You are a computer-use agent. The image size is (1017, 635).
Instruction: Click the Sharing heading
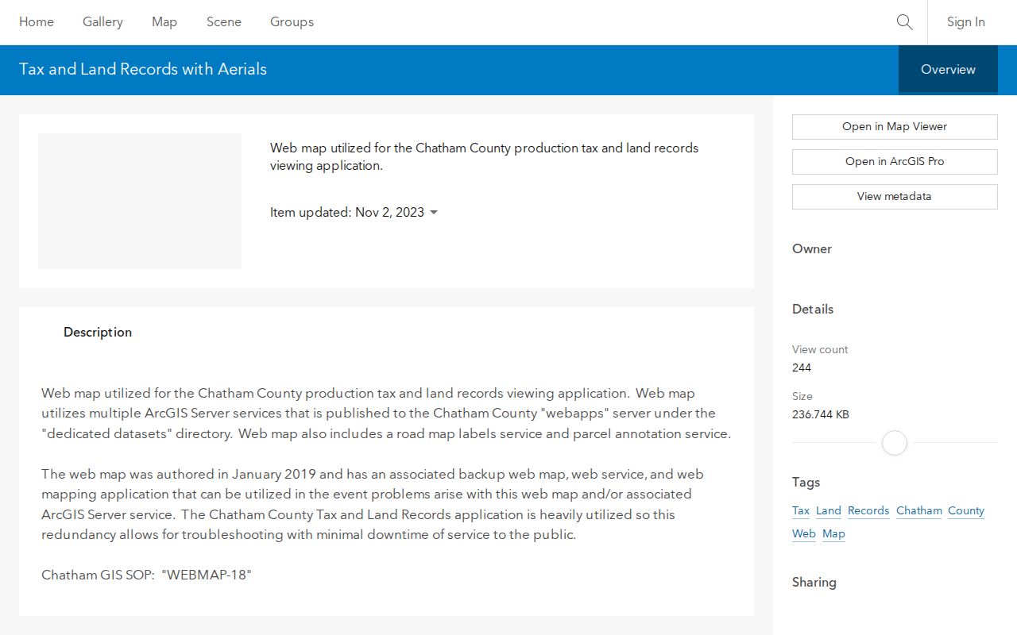[814, 583]
